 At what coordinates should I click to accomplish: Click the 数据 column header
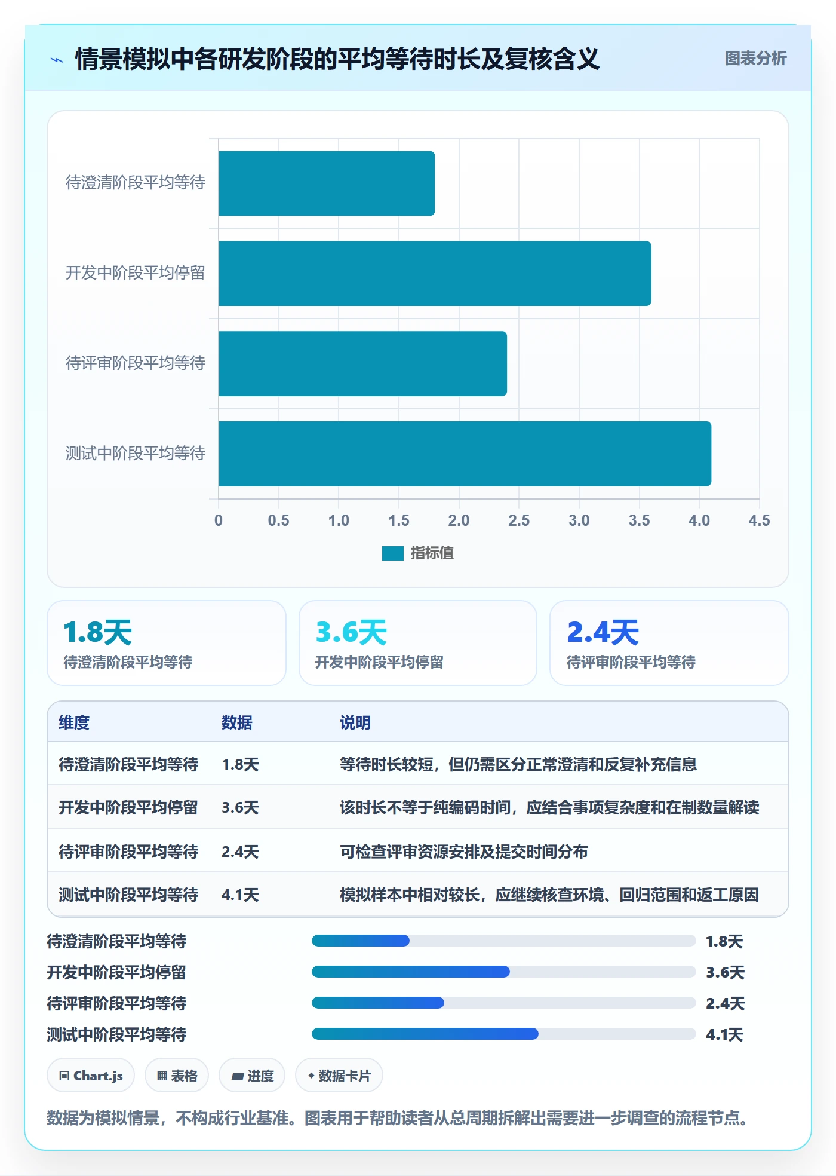point(237,722)
